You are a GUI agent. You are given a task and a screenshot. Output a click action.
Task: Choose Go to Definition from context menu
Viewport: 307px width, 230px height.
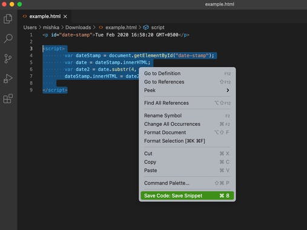pyautogui.click(x=187, y=73)
